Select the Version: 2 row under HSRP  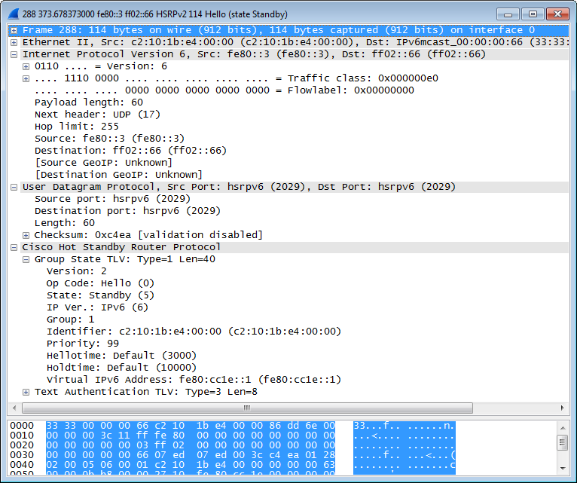(77, 271)
